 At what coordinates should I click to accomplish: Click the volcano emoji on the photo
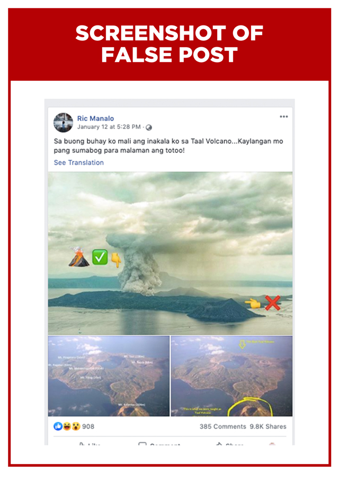(79, 257)
